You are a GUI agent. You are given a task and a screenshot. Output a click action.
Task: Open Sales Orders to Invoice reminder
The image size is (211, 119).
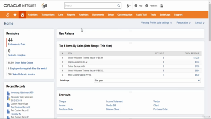(x=23, y=74)
